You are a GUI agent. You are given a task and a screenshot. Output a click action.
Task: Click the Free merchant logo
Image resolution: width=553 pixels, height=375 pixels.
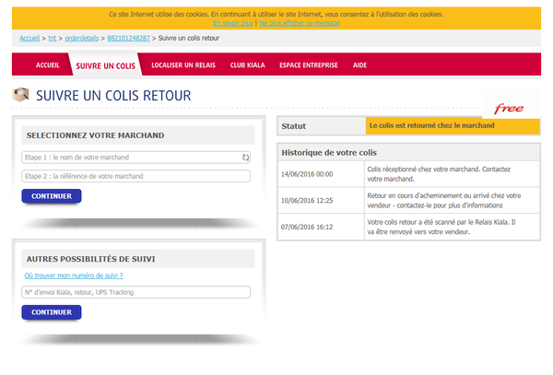pos(510,107)
